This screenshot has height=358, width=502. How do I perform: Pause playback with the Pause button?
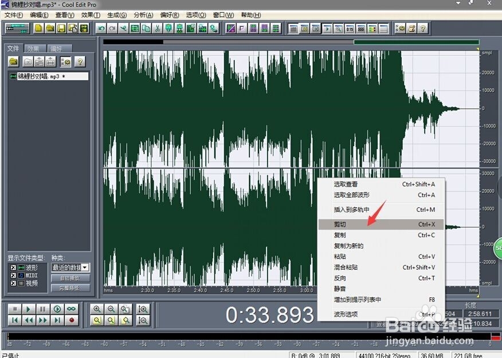[42, 309]
